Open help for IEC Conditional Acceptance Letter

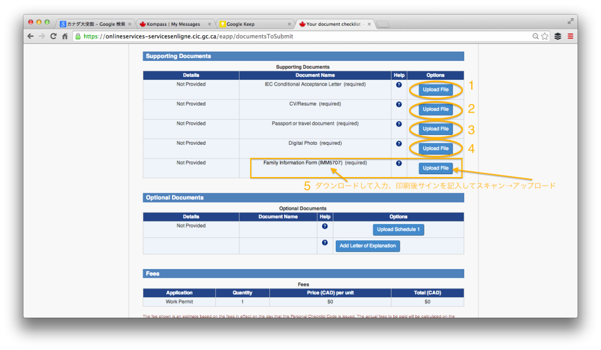pyautogui.click(x=399, y=85)
